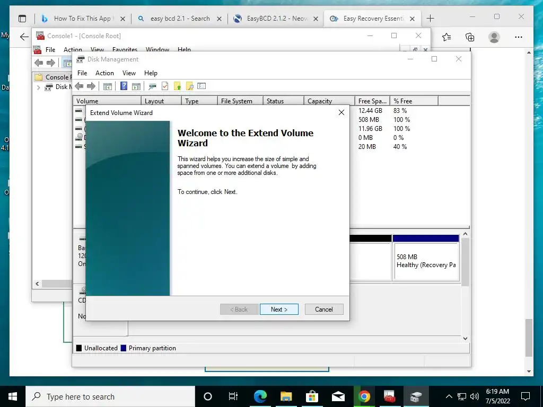Select the 12.44 GB free space cell

370,111
